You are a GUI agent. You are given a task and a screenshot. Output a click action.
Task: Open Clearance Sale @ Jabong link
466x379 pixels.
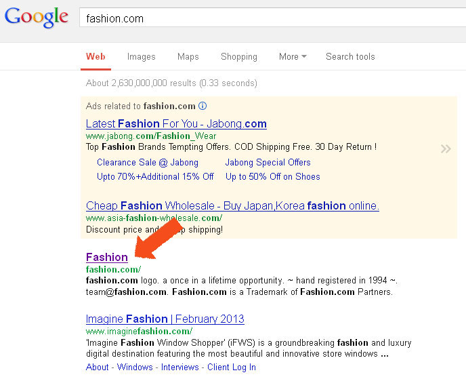[148, 163]
